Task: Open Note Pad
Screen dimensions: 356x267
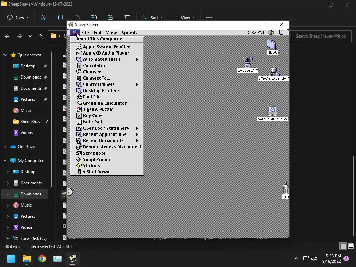Action: [x=107, y=122]
